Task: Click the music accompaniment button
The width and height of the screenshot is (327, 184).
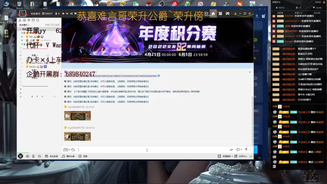Action: click(x=68, y=156)
